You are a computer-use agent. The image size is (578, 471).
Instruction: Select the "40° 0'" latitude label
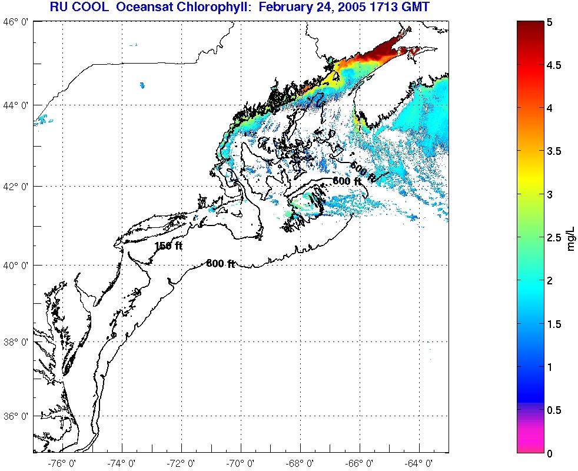pos(15,266)
